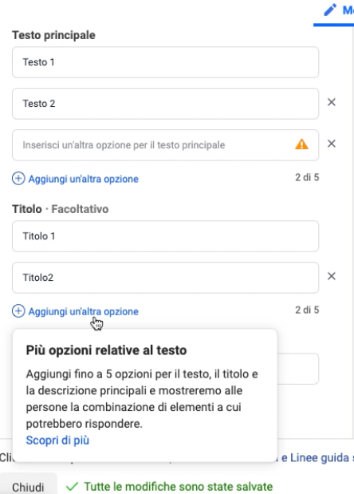Focus the Titolo 1 field
354x494 pixels.
(165, 236)
